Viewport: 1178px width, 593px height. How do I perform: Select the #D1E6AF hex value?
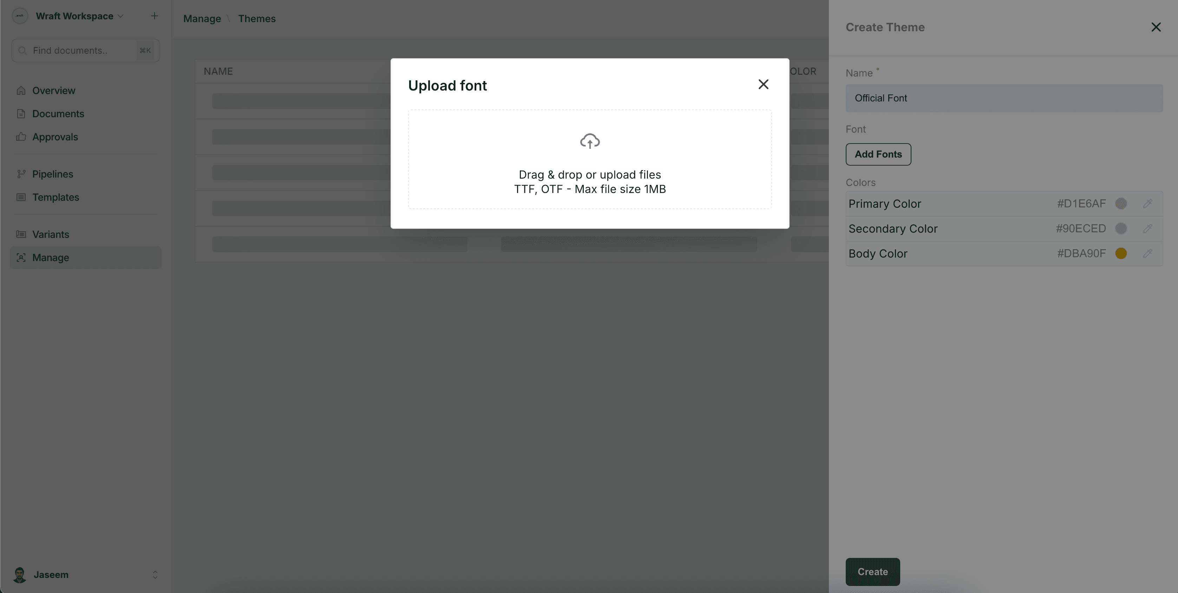(x=1081, y=204)
